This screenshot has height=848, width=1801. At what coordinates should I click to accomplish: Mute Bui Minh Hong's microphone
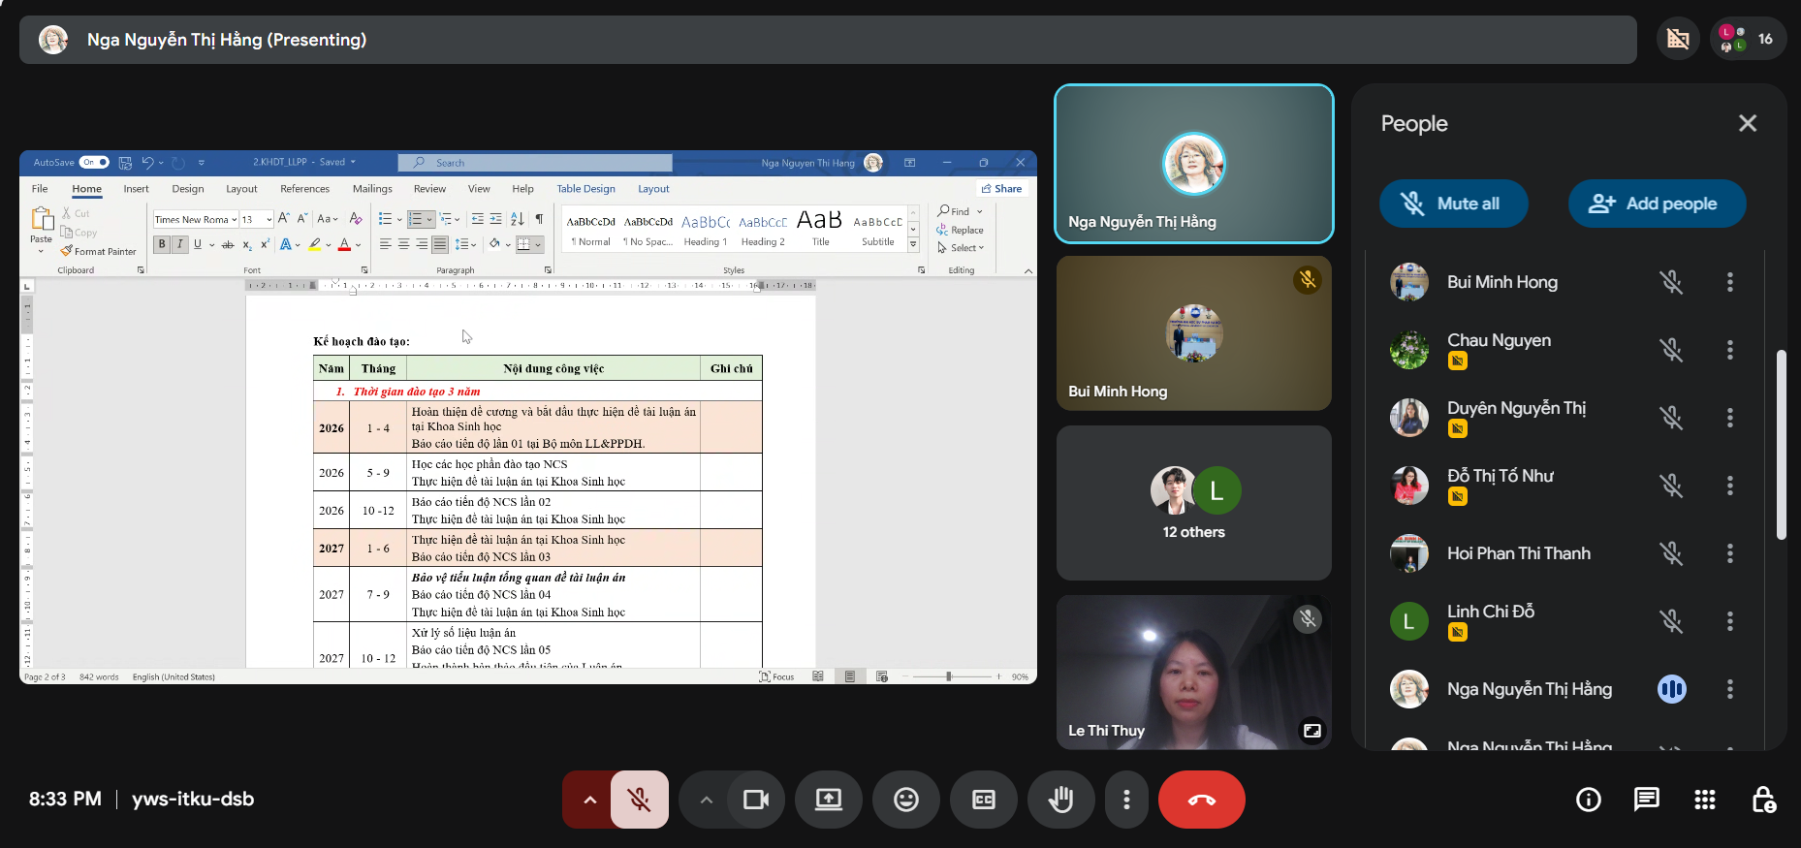[1670, 282]
